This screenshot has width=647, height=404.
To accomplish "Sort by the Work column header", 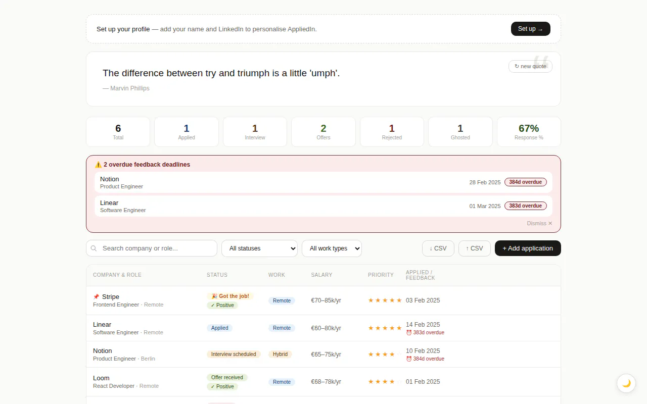I will click(x=276, y=275).
